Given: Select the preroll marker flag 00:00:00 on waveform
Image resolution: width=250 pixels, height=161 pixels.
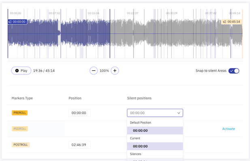Looking at the screenshot, I should coord(17,22).
